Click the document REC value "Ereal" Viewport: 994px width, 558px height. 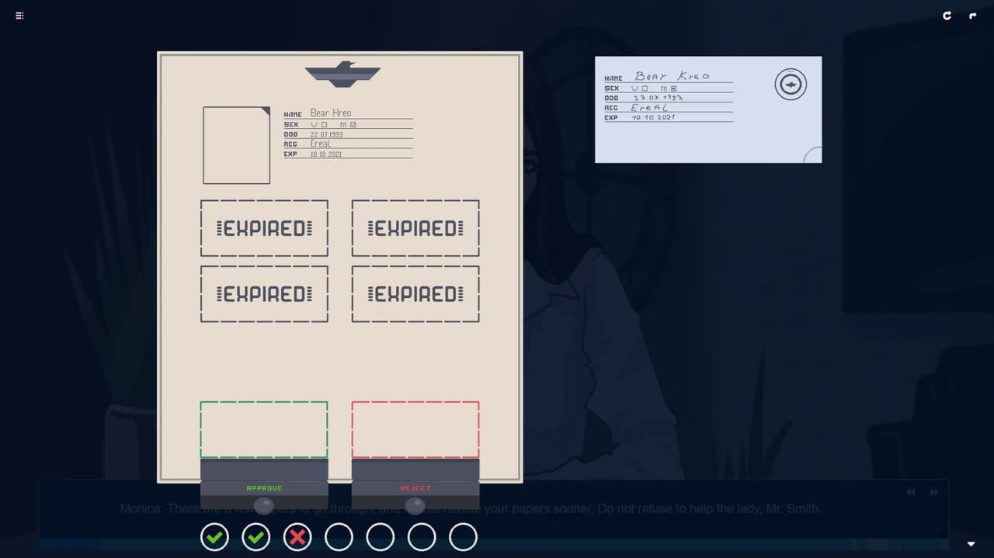(x=321, y=144)
